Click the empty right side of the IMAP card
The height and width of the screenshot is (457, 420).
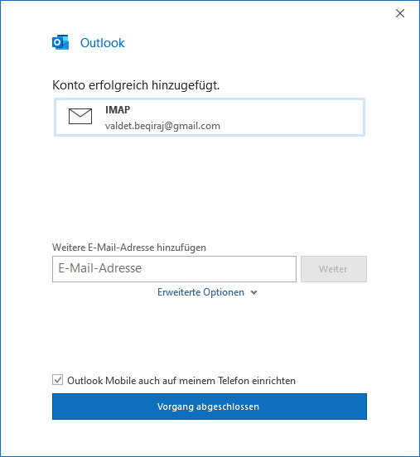[x=292, y=118]
